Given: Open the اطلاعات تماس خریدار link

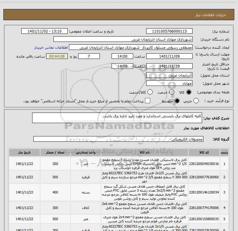Looking at the screenshot, I should [51, 47].
